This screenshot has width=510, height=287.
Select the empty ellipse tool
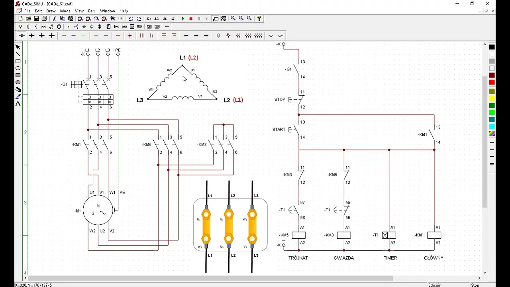tap(18, 68)
